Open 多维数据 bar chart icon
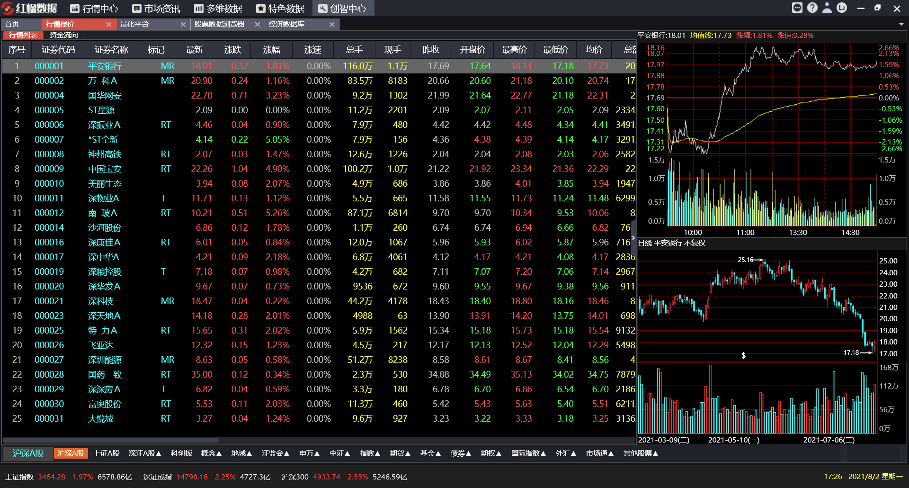 (x=199, y=9)
